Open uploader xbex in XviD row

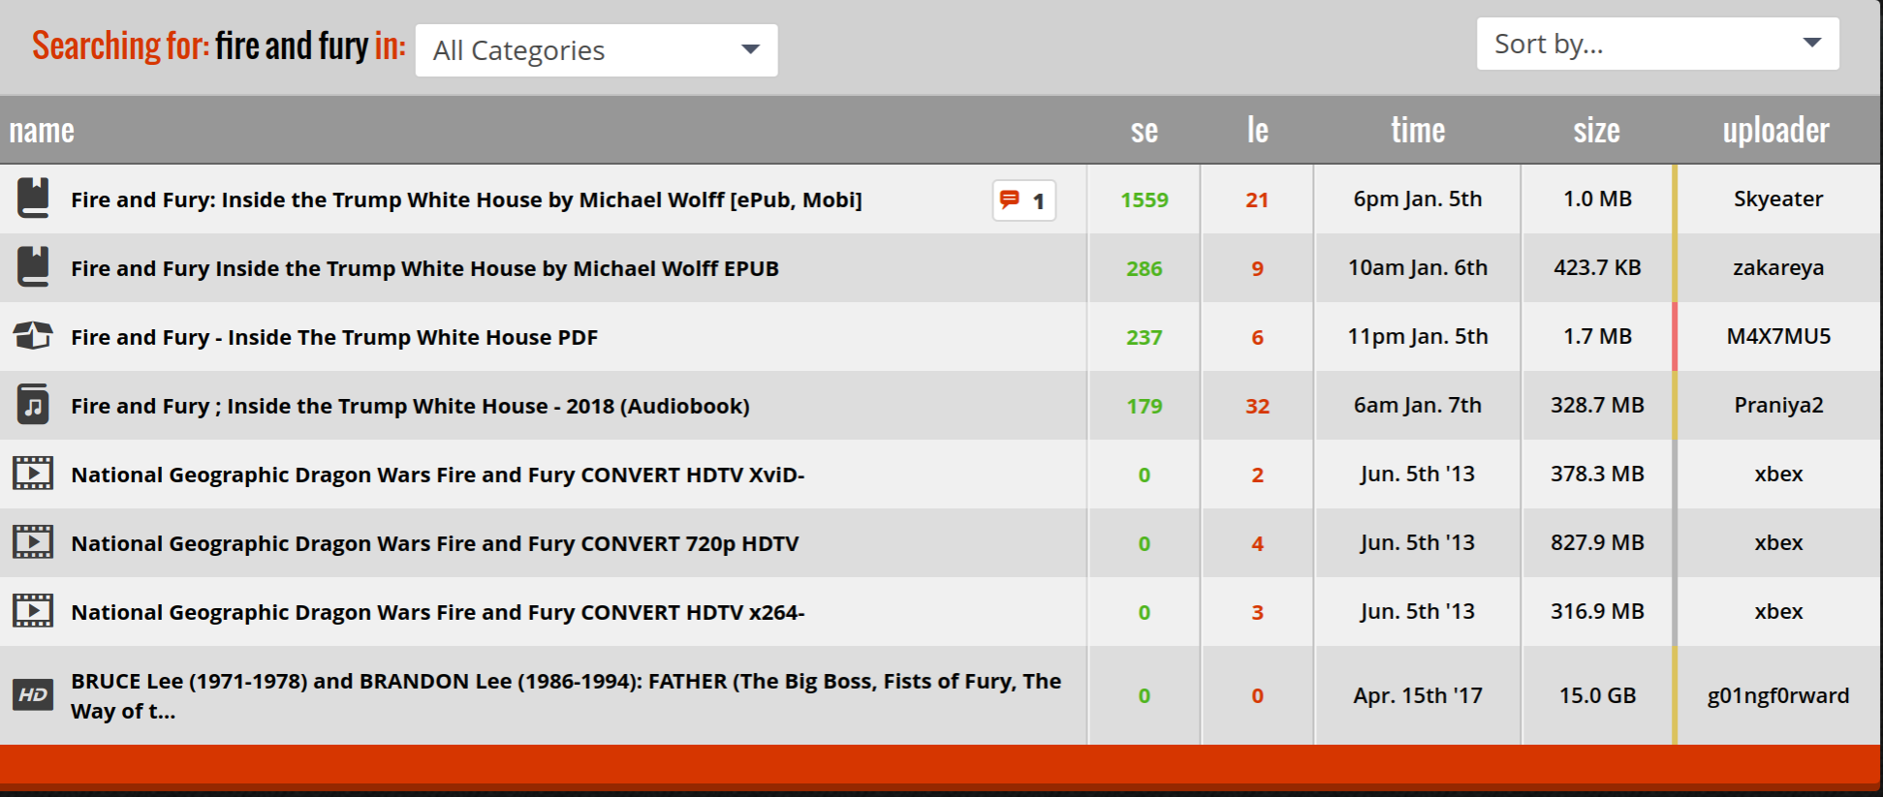pos(1778,474)
